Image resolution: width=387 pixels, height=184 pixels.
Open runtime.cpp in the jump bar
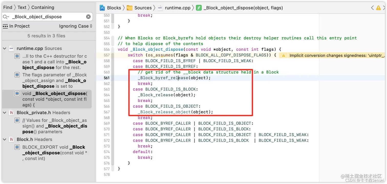pos(178,8)
